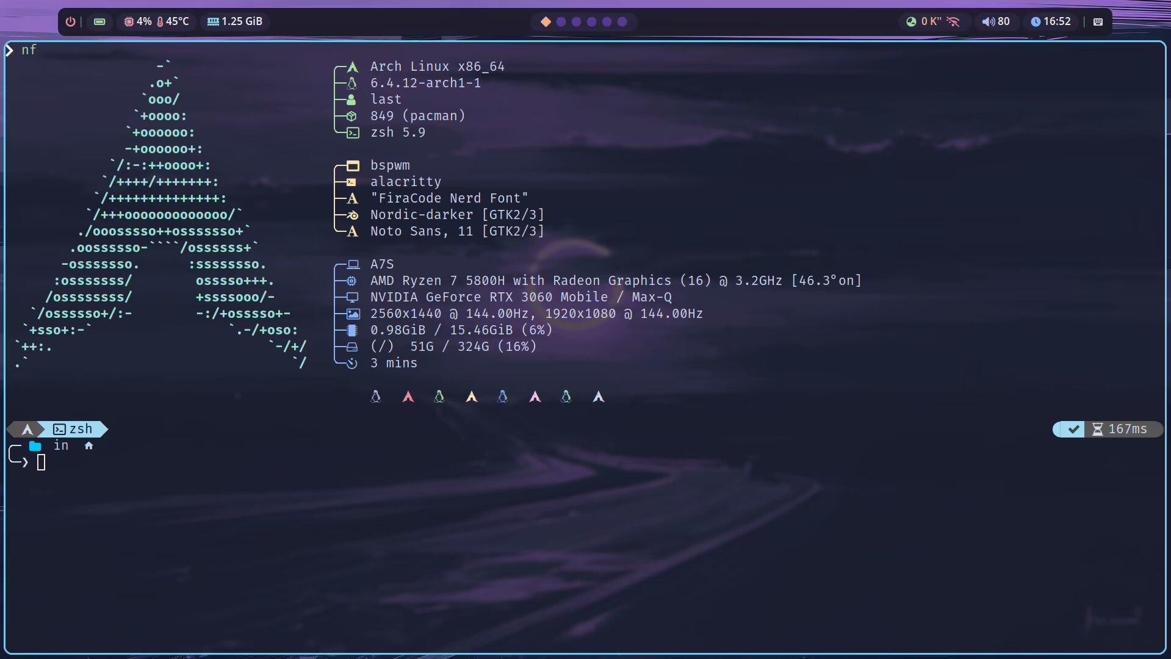Click the memory icon beside 0.98GiB / 15.46GiB
This screenshot has height=659, width=1171.
click(351, 330)
